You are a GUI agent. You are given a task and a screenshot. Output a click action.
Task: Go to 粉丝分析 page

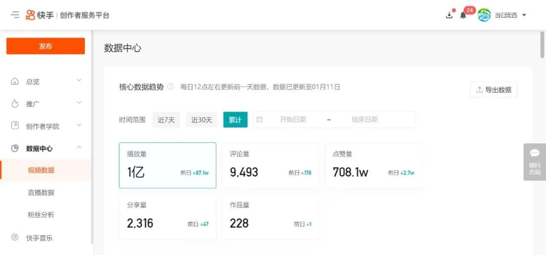41,215
